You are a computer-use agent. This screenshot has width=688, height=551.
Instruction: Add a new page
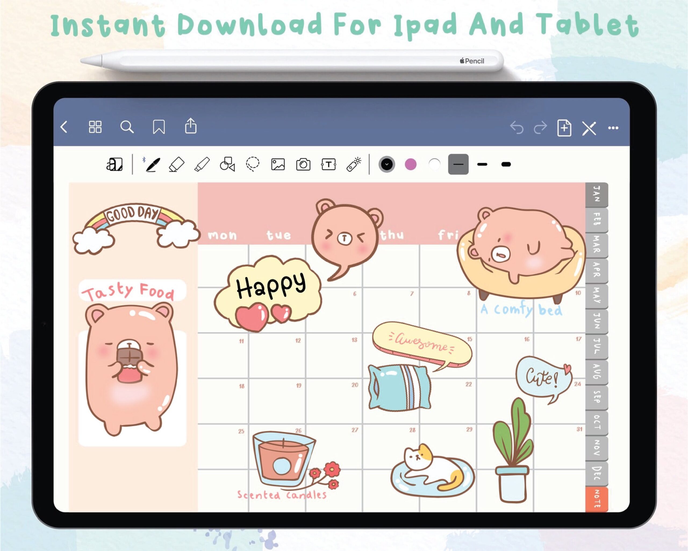[564, 128]
